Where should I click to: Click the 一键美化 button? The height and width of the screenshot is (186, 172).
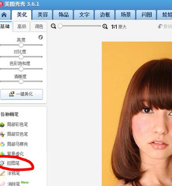point(22,94)
